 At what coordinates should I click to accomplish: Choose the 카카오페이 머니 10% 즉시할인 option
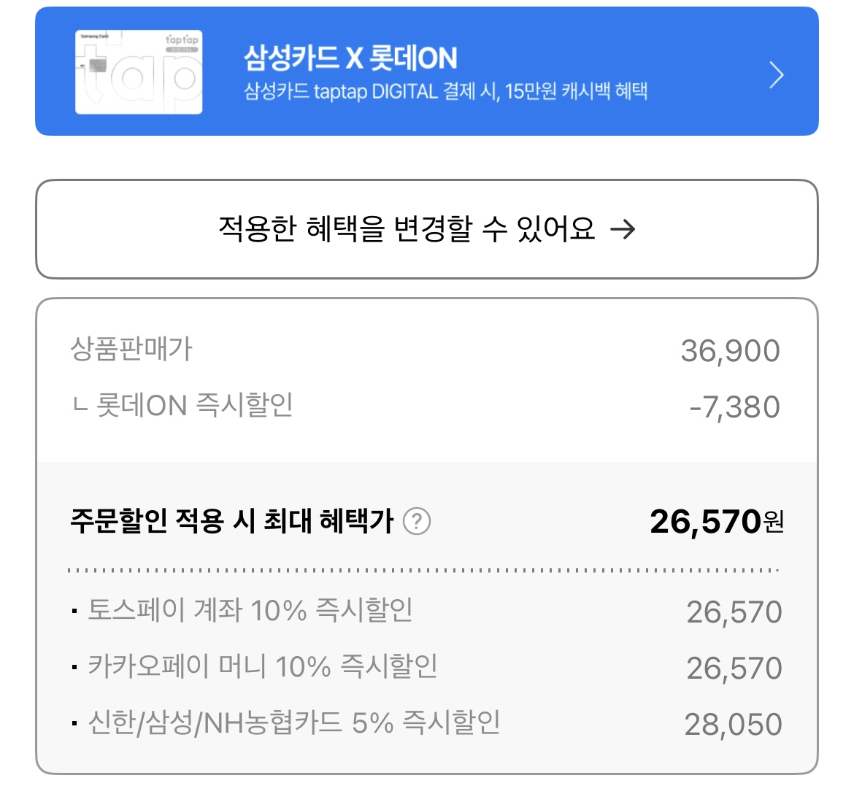(x=262, y=666)
